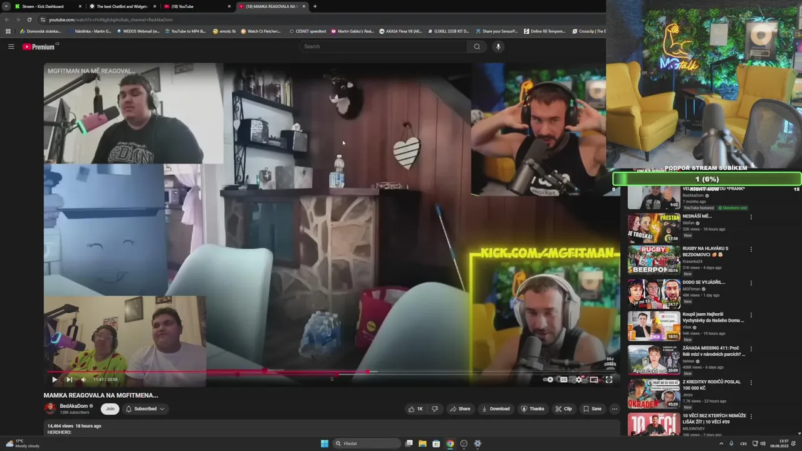
Task: Open more actions ellipsis under the video
Action: (615, 409)
